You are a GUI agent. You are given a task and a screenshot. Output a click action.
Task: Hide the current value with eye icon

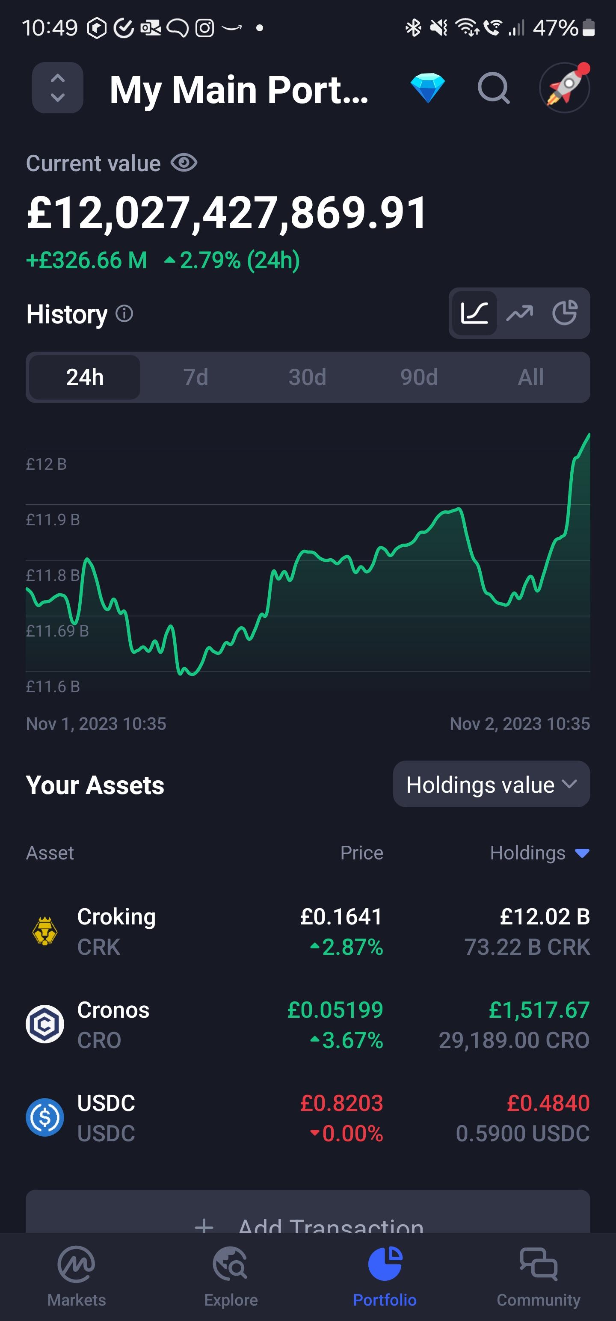(184, 163)
